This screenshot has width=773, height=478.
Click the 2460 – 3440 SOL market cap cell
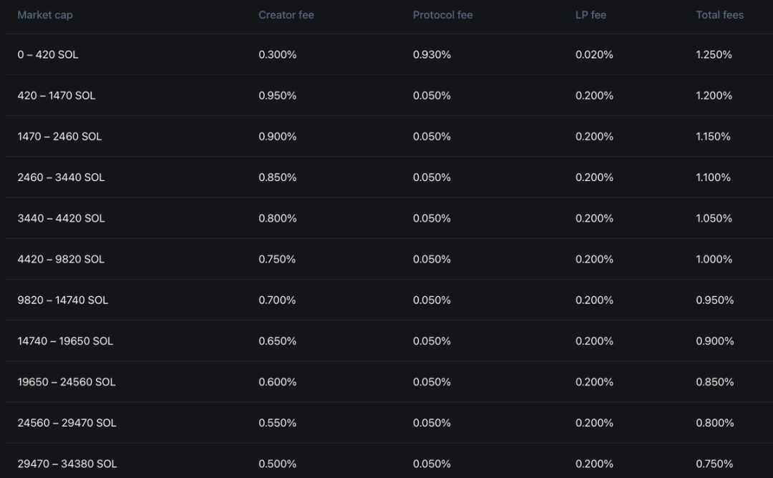pyautogui.click(x=61, y=177)
